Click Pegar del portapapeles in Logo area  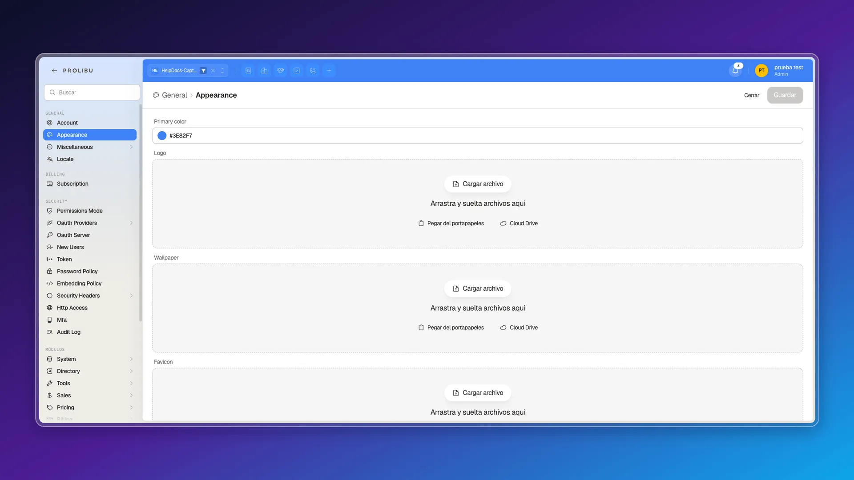451,223
